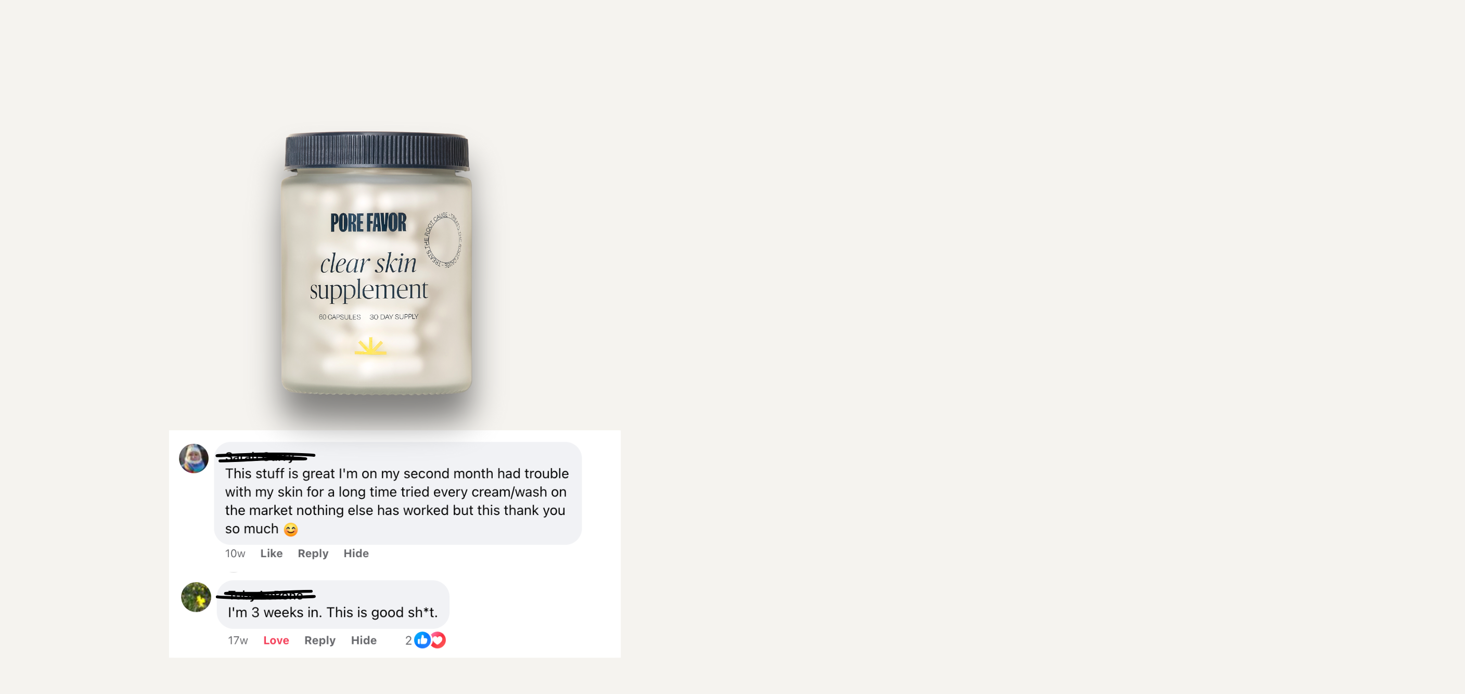Screen dimensions: 1465x694
Task: Click first commenter's redacted name
Action: coord(265,456)
